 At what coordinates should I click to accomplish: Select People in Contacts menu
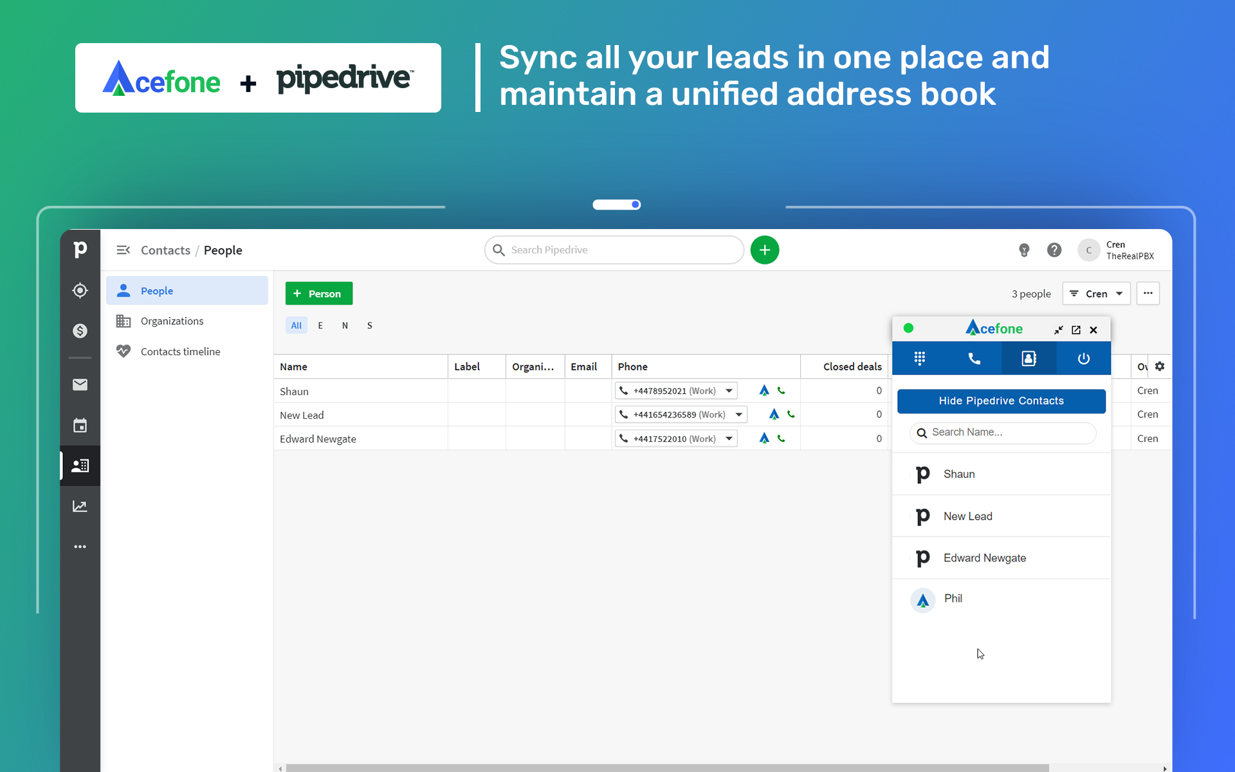pyautogui.click(x=187, y=291)
